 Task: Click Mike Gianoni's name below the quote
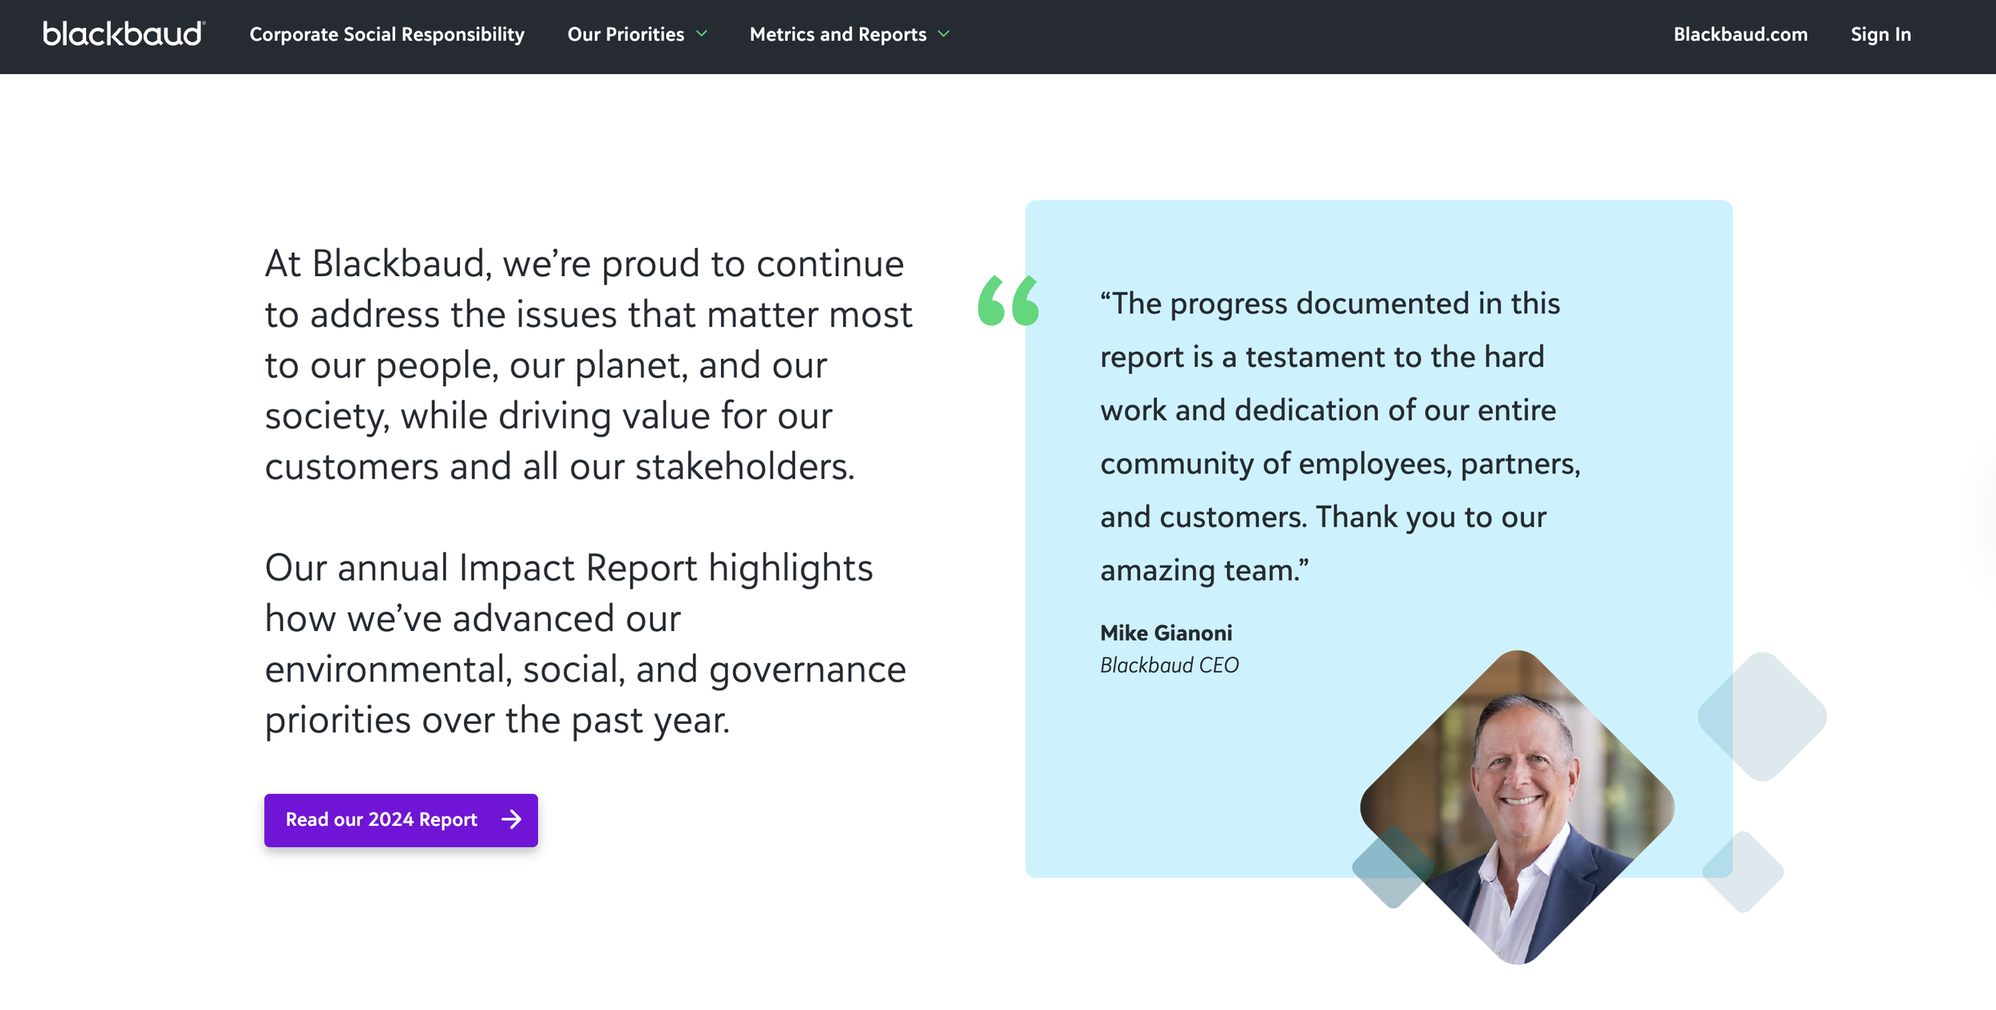pos(1166,633)
